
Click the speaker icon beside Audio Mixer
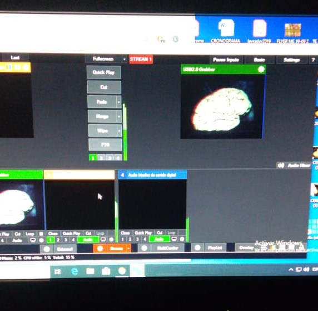tap(281, 166)
